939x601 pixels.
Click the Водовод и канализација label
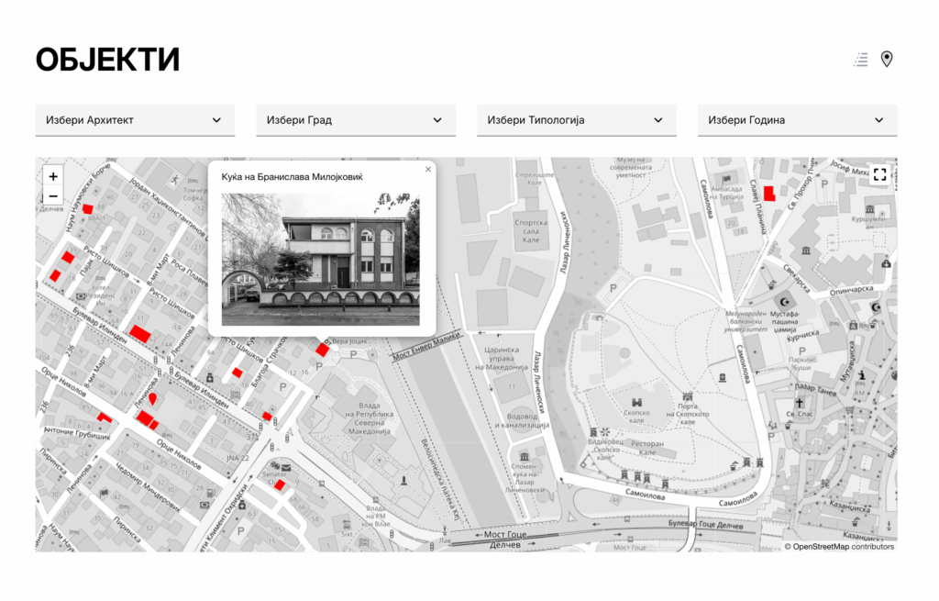pyautogui.click(x=522, y=420)
